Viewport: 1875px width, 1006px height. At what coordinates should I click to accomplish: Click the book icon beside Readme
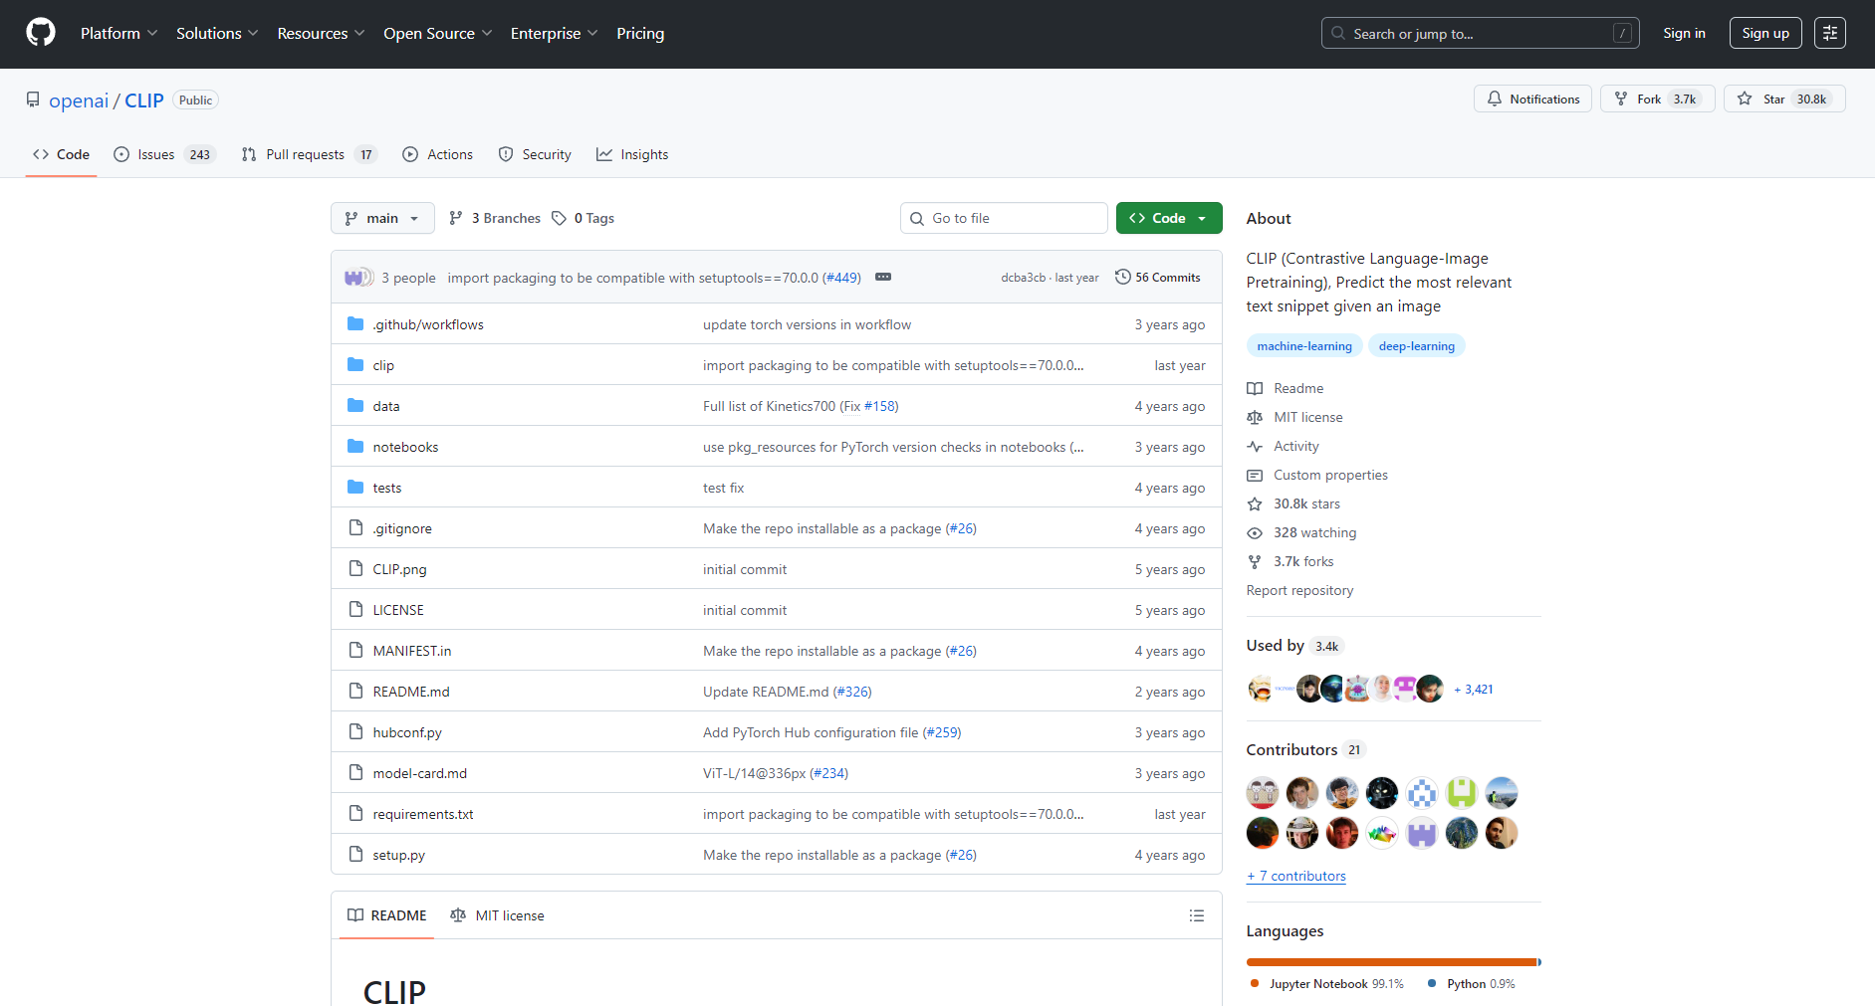tap(1255, 388)
